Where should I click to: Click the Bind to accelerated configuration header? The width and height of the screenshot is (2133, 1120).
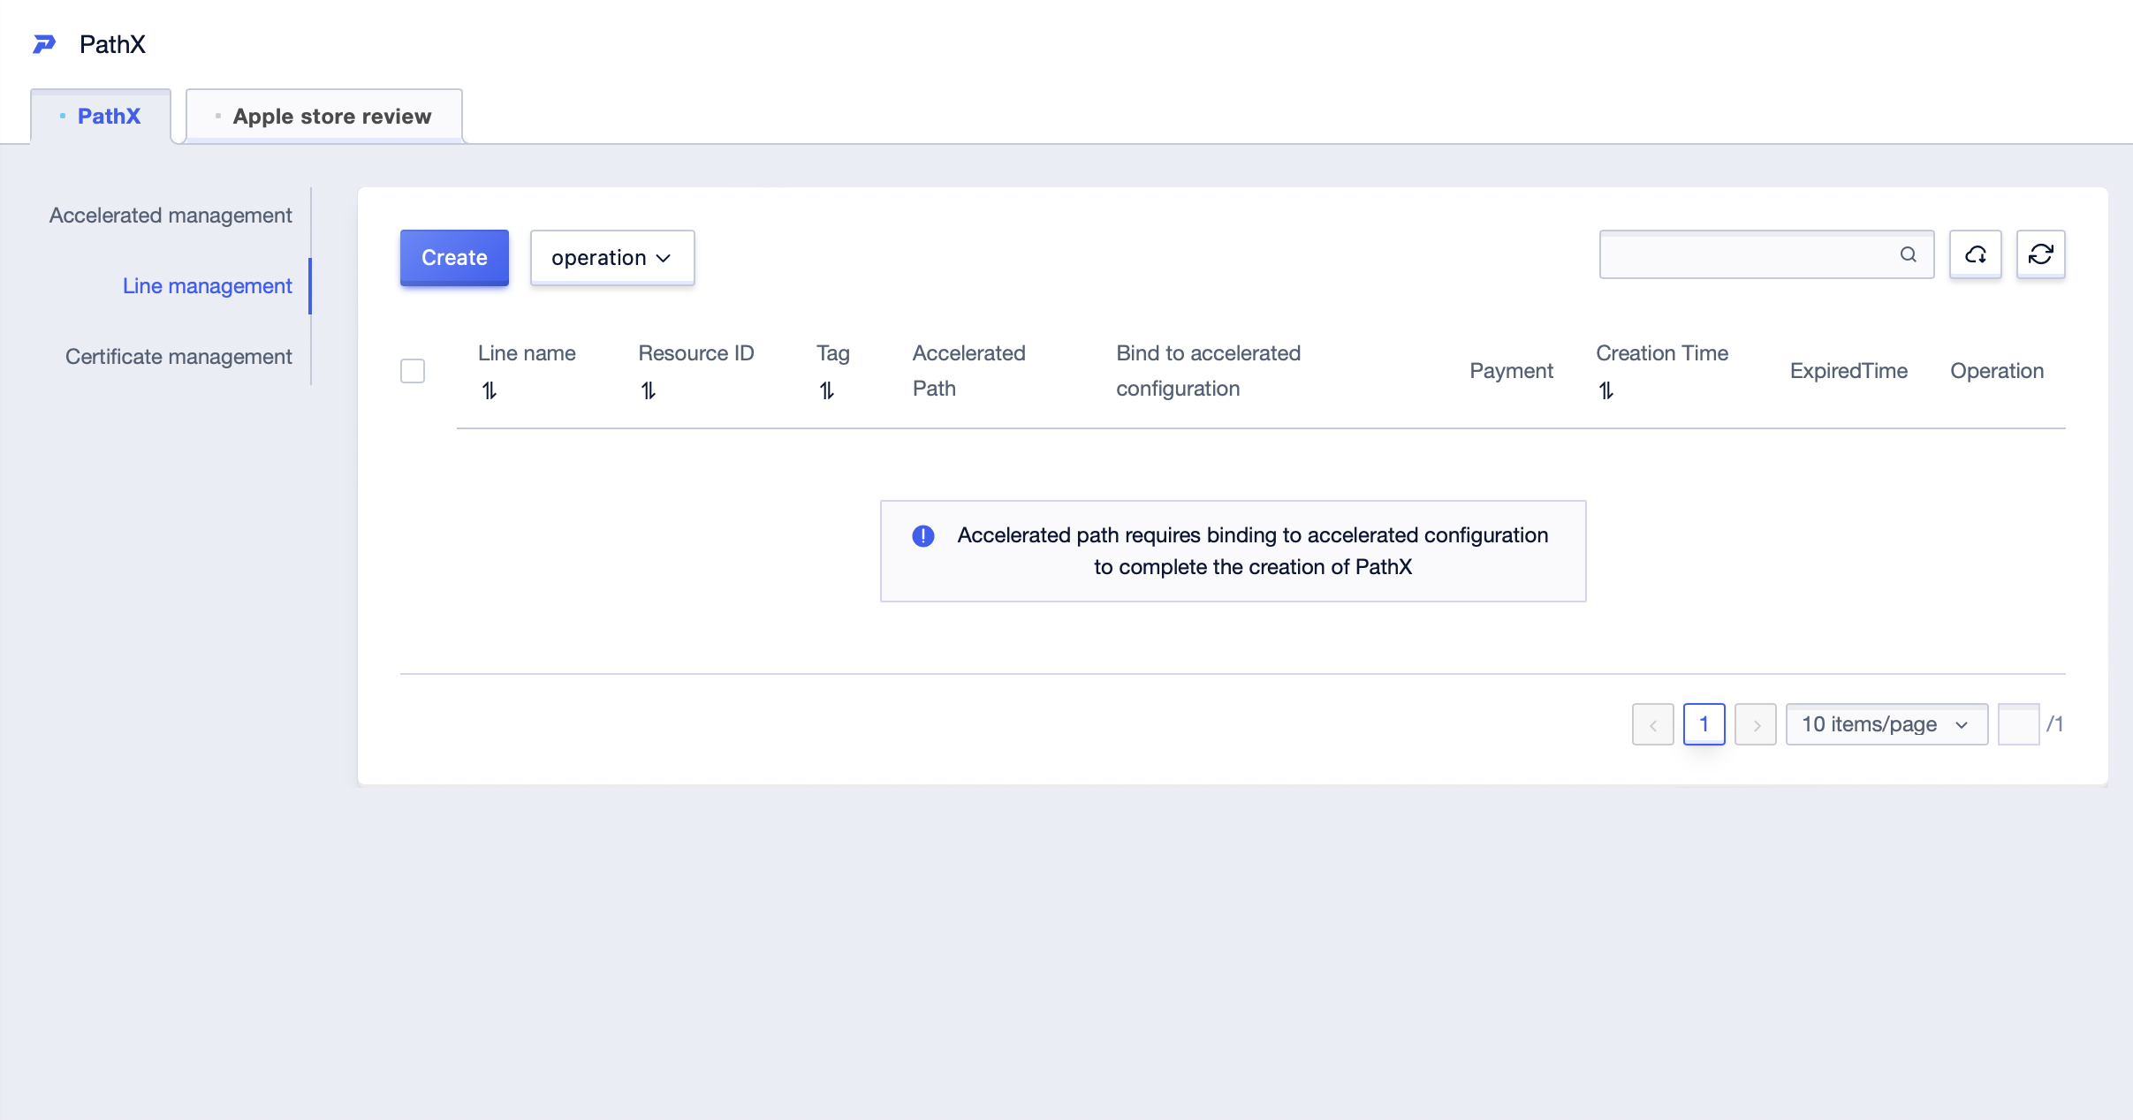pos(1209,371)
